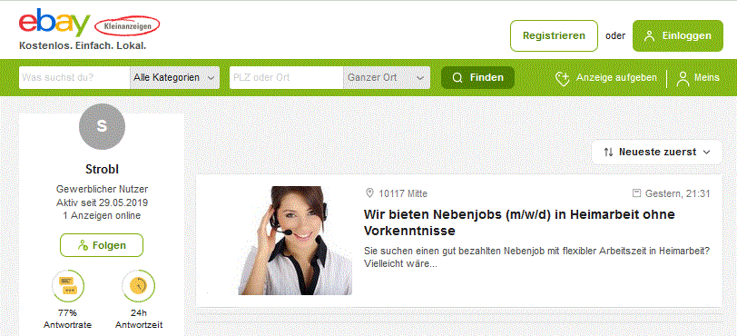Click the calendar icon beside Gestern, 21:31
The width and height of the screenshot is (737, 336).
pyautogui.click(x=637, y=193)
